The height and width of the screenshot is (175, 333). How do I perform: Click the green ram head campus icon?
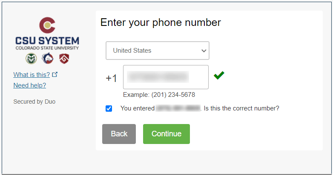tap(32, 59)
